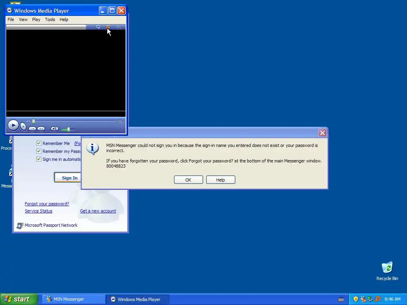Mute audio with the speaker button
Viewport: 407px width, 305px height.
54,129
